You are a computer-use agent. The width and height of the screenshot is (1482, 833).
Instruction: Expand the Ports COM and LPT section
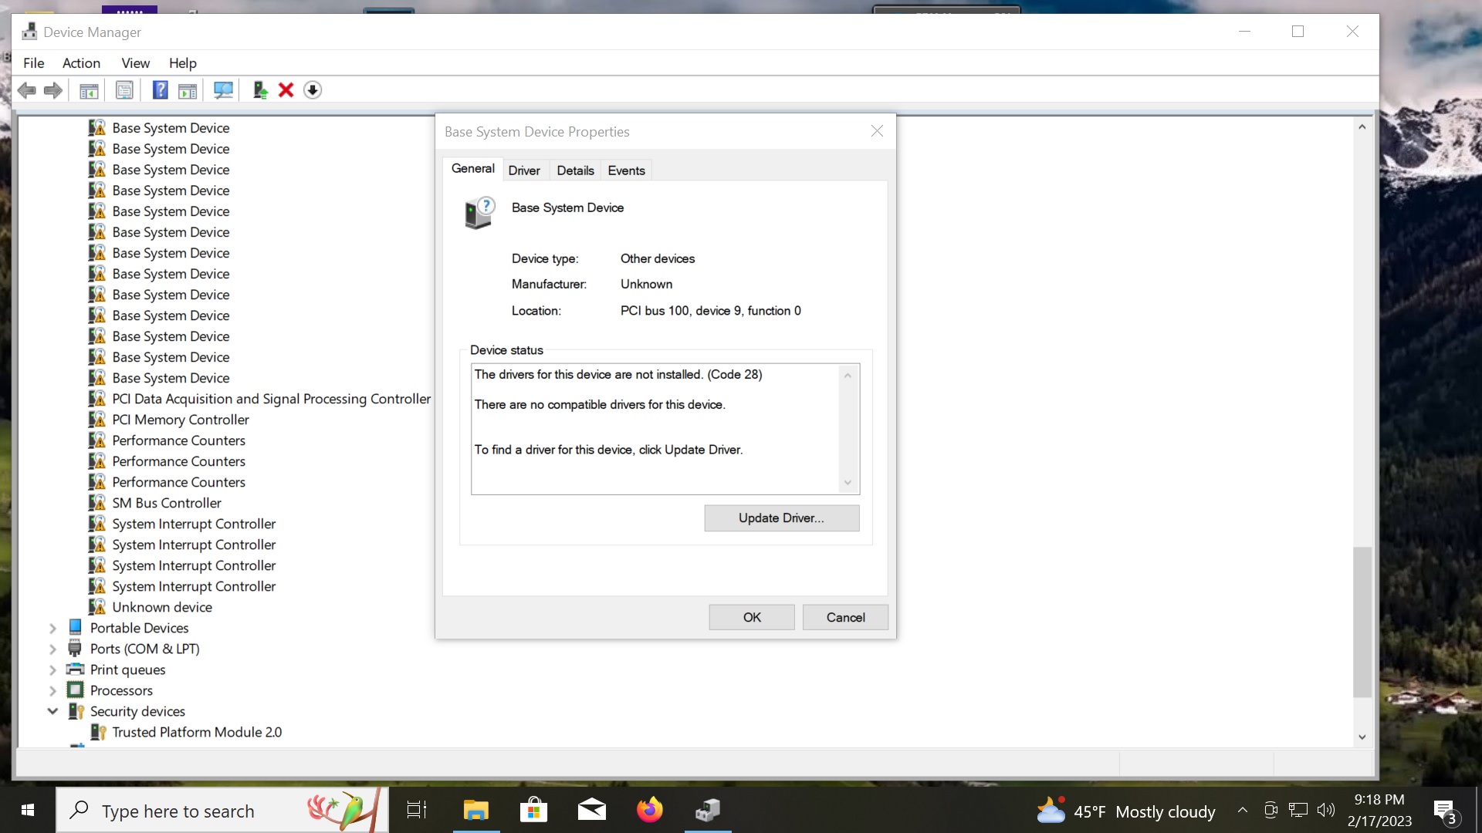53,649
